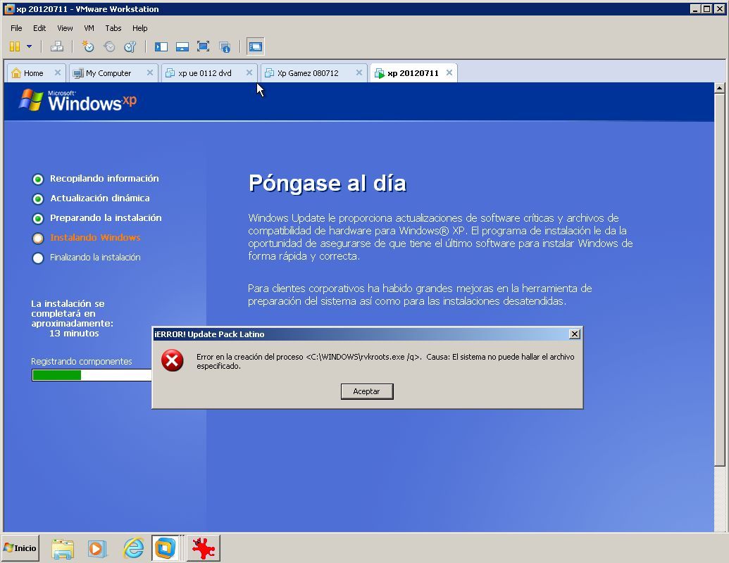Toggle the thumbnail bar view
The height and width of the screenshot is (563, 729).
(182, 46)
